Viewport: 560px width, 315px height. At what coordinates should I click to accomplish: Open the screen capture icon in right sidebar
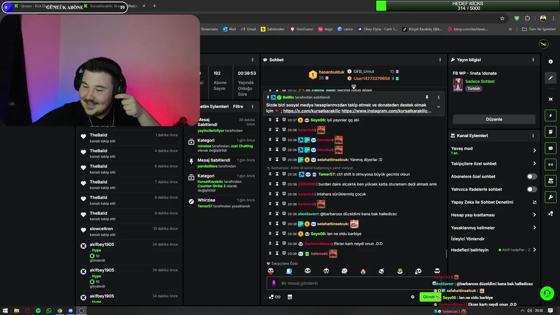coord(551,99)
